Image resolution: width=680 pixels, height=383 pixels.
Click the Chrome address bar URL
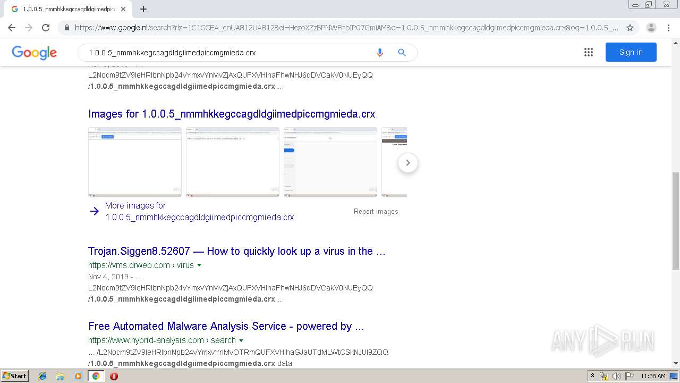click(346, 28)
